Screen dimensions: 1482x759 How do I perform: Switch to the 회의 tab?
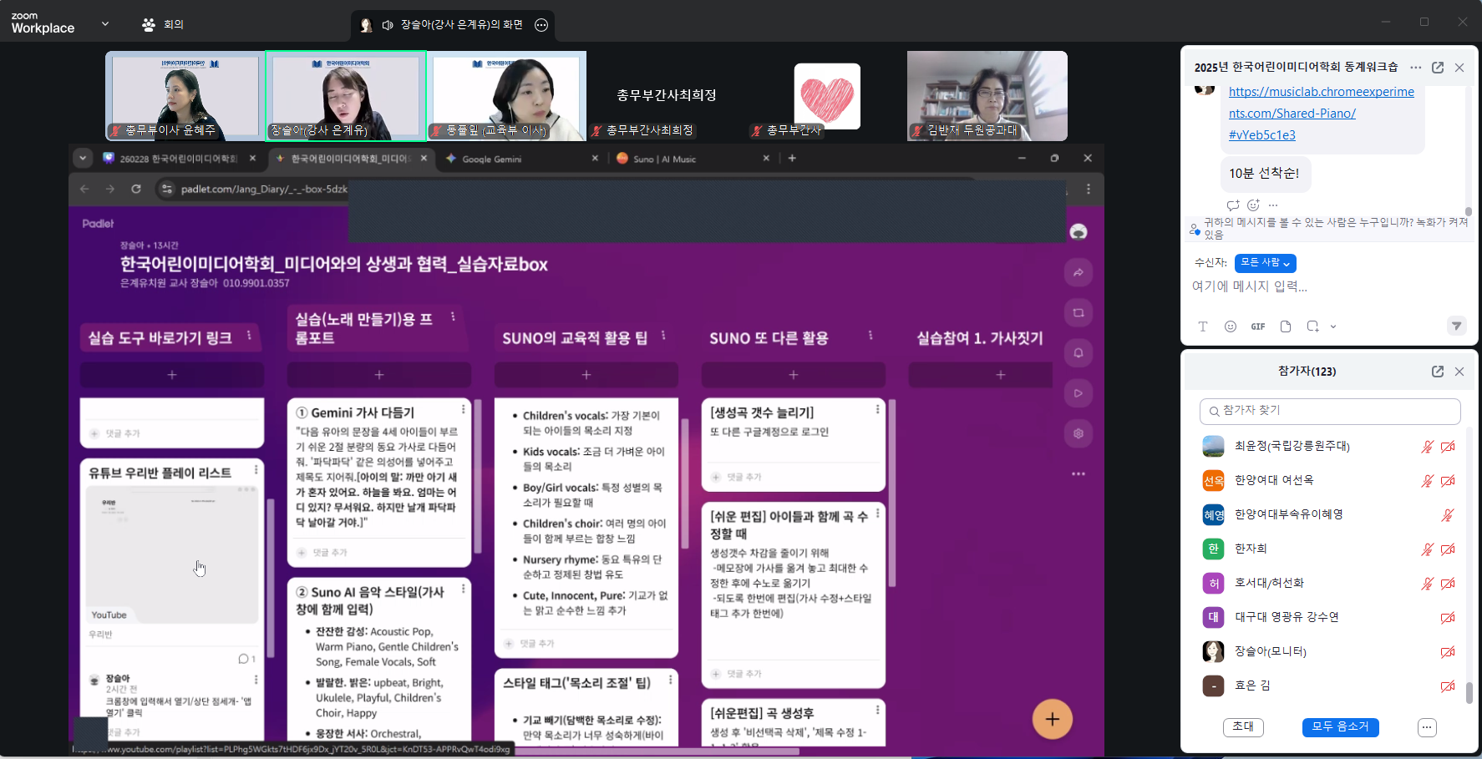coord(163,25)
